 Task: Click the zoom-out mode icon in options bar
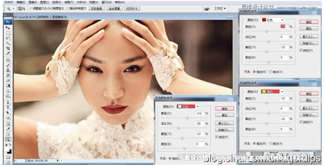pyautogui.click(x=24, y=9)
